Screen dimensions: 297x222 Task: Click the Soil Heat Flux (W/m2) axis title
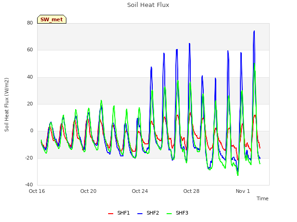(6, 105)
